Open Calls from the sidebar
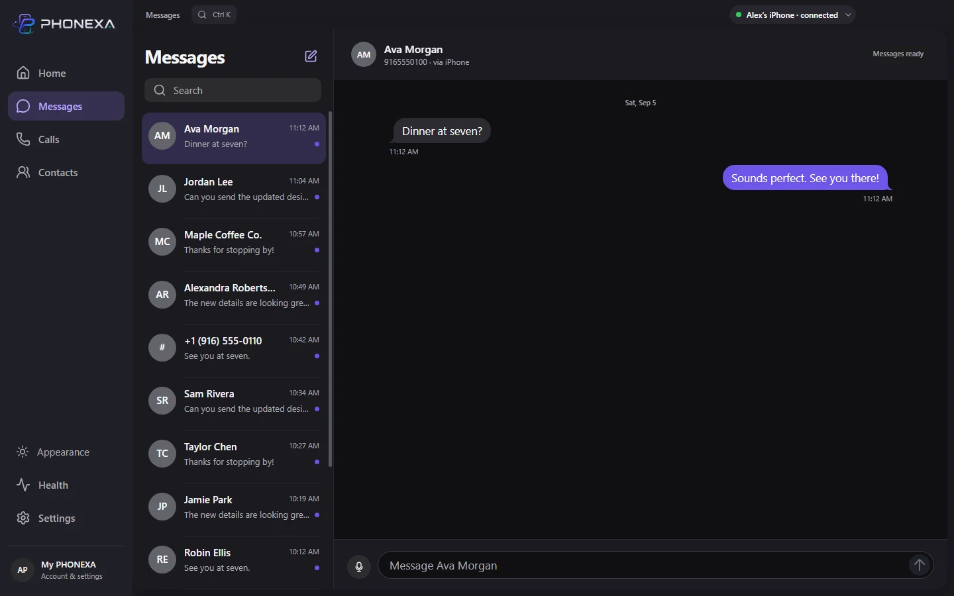 pos(66,139)
